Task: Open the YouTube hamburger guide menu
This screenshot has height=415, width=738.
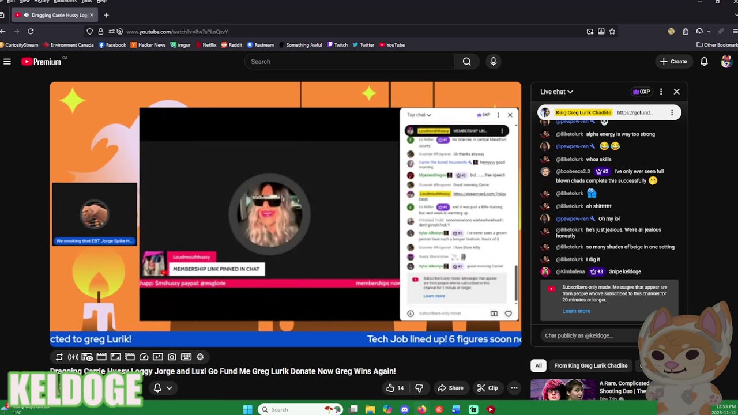Action: 7,62
